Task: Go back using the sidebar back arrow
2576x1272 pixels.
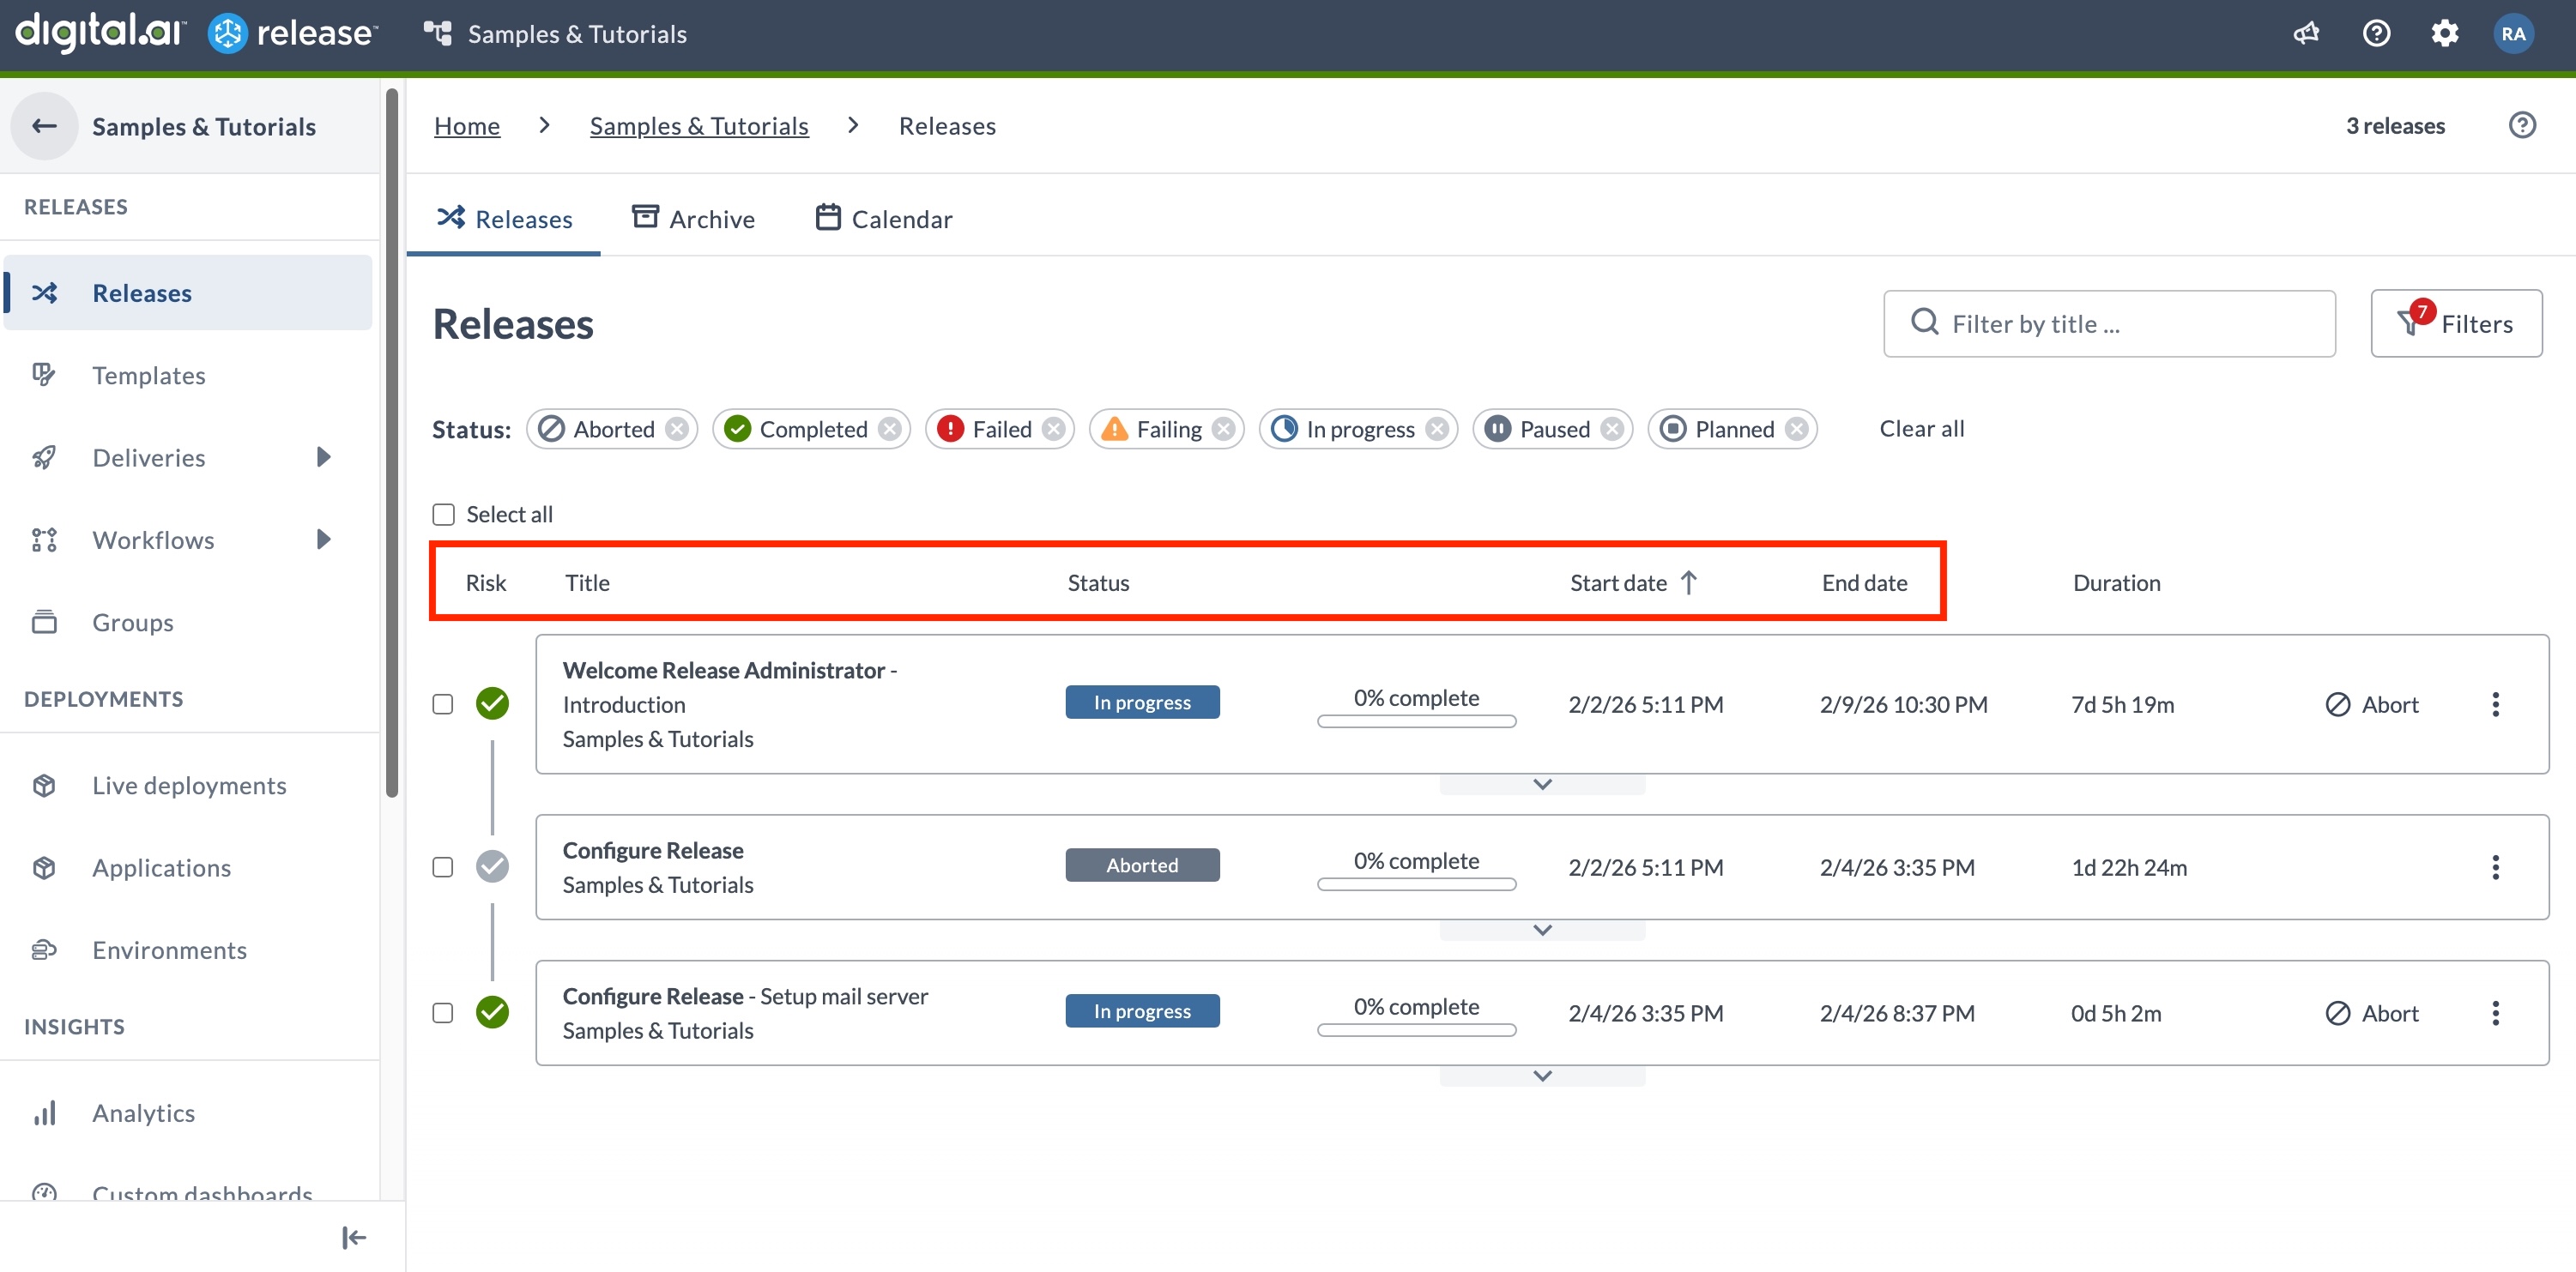Action: pyautogui.click(x=44, y=126)
